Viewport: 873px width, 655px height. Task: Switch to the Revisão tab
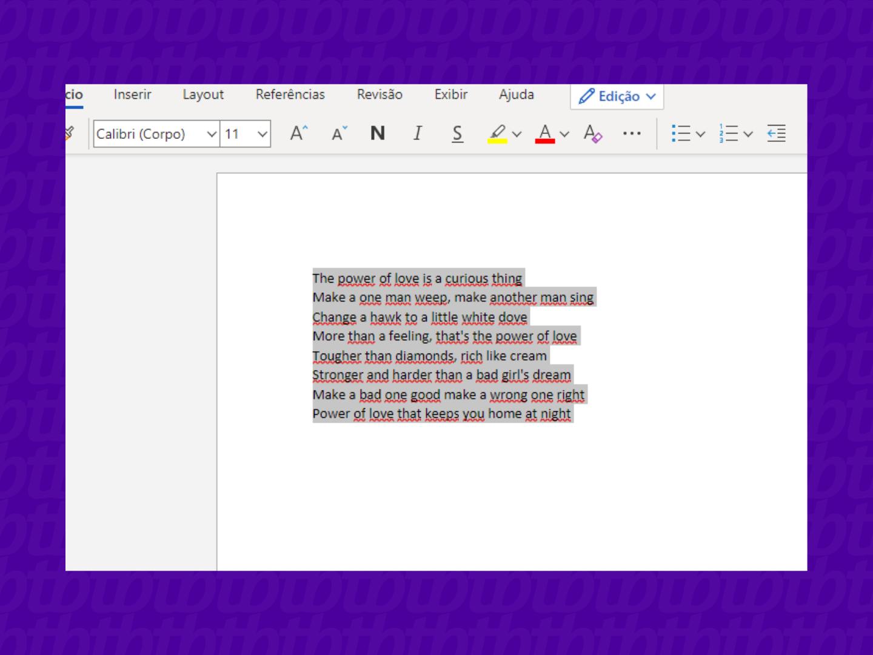pos(380,95)
